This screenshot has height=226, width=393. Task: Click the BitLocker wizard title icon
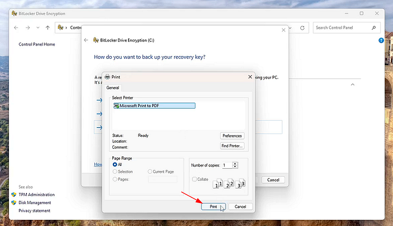click(96, 40)
